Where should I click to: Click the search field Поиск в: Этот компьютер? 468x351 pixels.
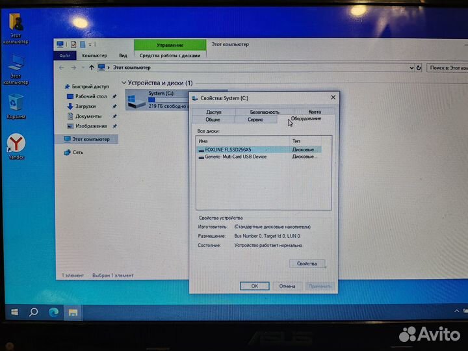click(447, 68)
